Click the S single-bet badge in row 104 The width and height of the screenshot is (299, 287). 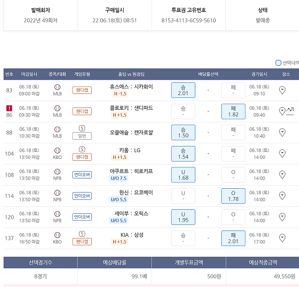point(82,150)
